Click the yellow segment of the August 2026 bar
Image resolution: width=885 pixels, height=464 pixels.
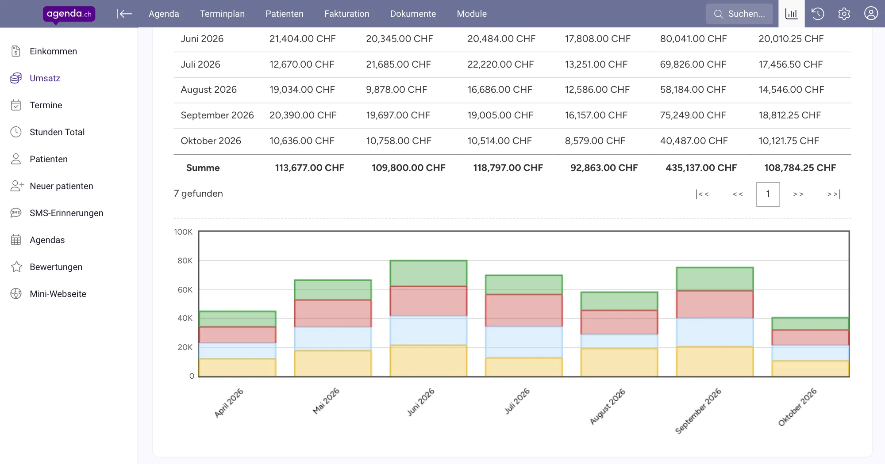[619, 363]
